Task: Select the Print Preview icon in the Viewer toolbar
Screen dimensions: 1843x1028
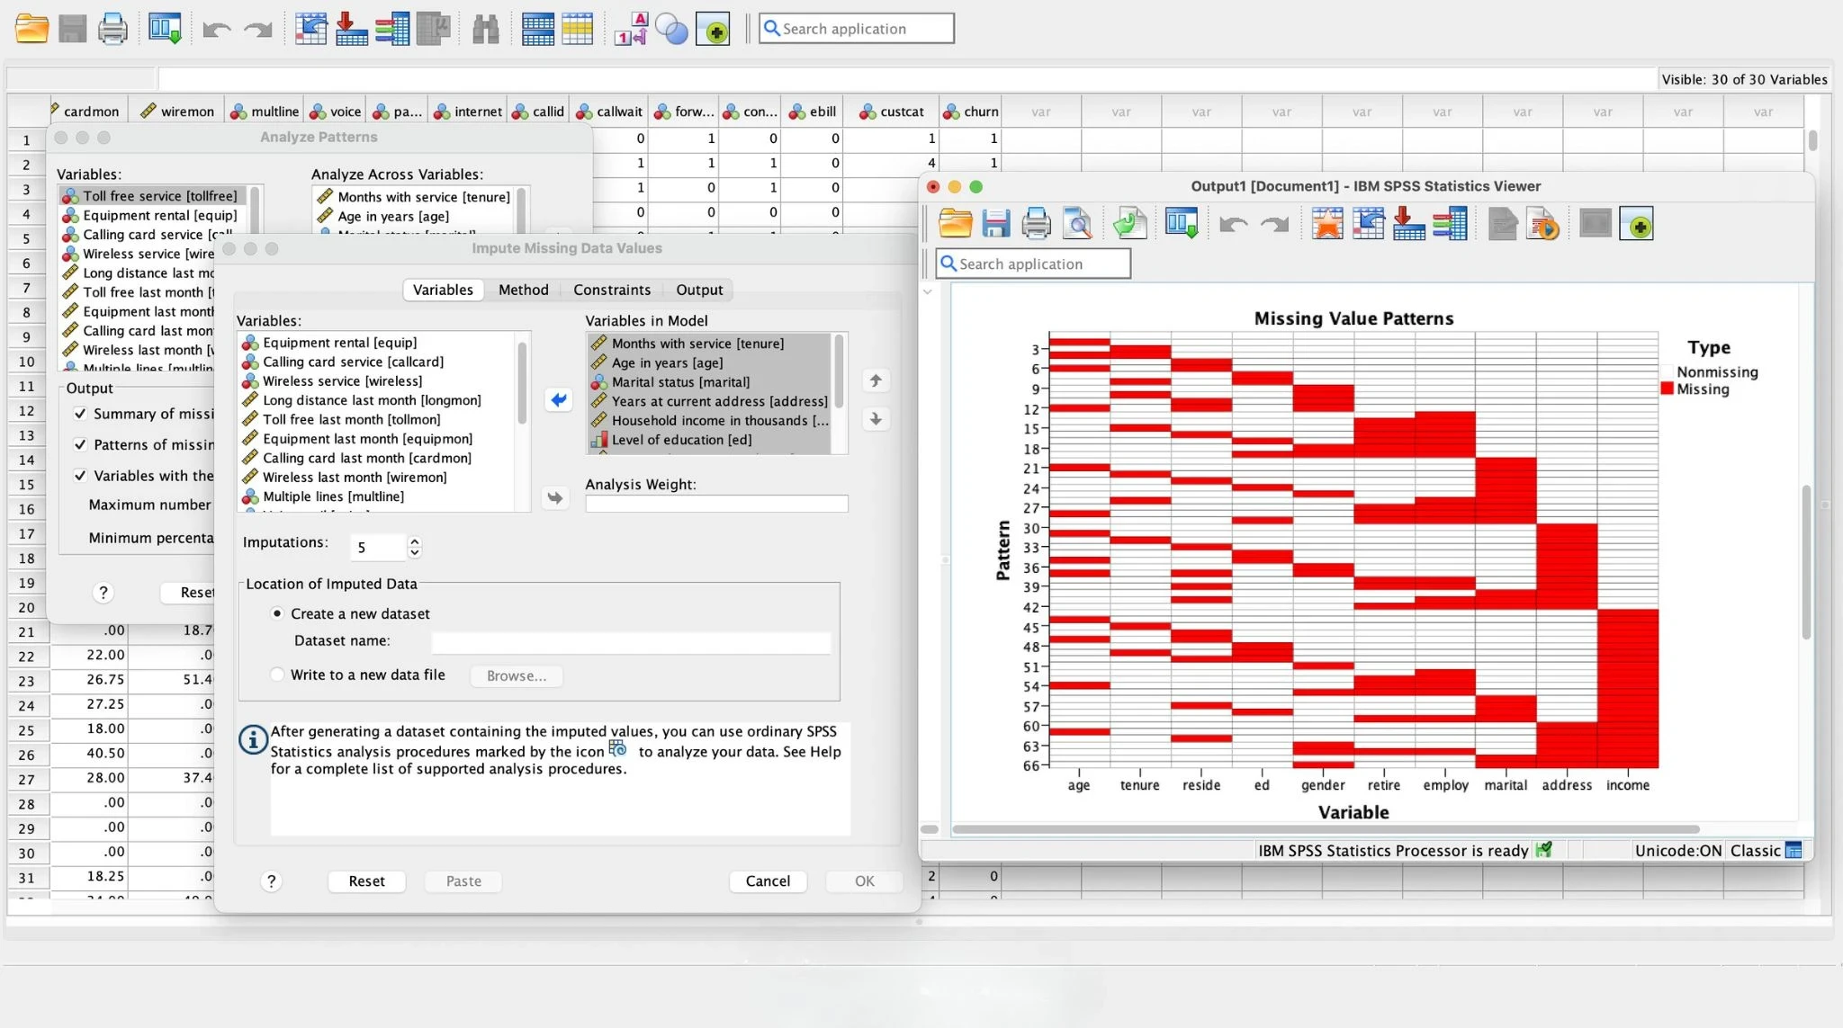Action: [1077, 224]
